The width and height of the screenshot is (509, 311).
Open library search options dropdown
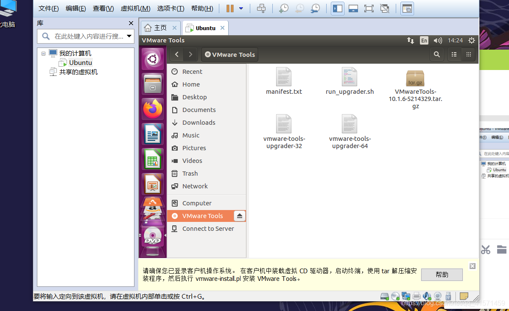[129, 36]
